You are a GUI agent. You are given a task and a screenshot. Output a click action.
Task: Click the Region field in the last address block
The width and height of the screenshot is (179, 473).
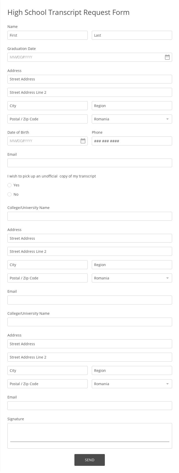coord(132,370)
